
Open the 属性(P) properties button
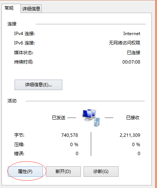click(25, 172)
